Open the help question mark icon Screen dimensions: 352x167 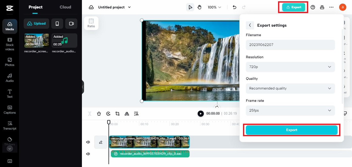313,7
